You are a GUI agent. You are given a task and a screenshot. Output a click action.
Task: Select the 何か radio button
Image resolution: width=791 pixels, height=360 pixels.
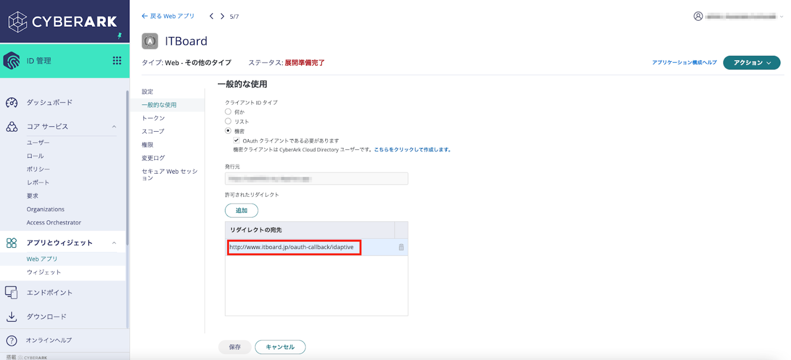(228, 112)
